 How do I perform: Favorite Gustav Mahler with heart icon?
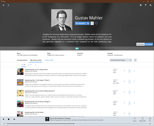[x=96, y=23]
